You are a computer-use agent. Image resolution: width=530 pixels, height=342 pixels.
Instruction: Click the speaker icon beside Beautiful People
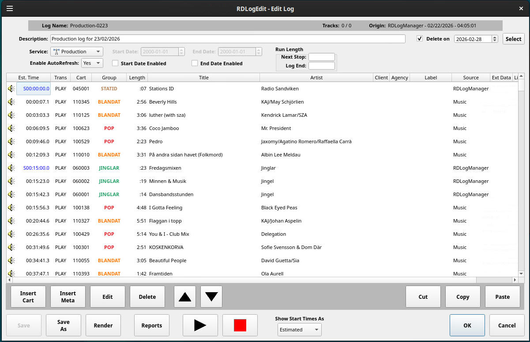(x=11, y=260)
